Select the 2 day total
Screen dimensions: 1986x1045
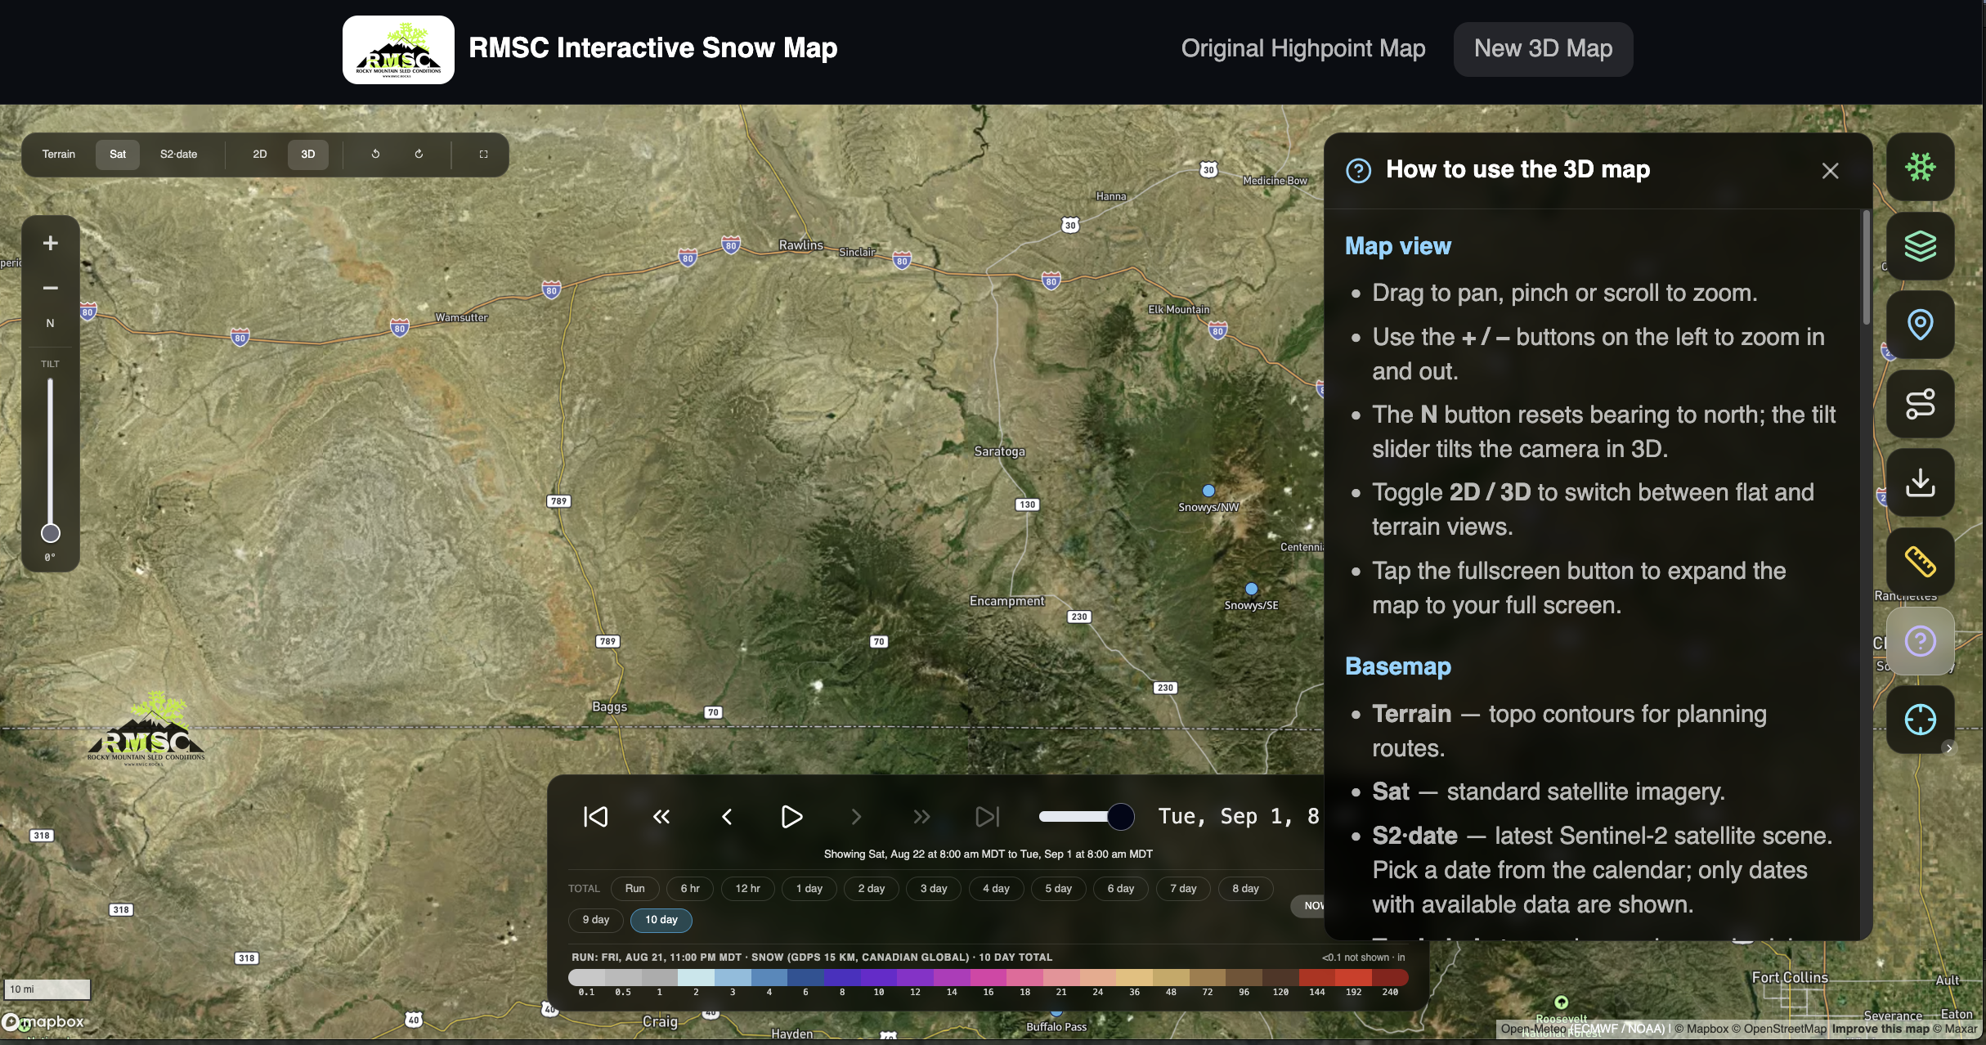(x=872, y=888)
